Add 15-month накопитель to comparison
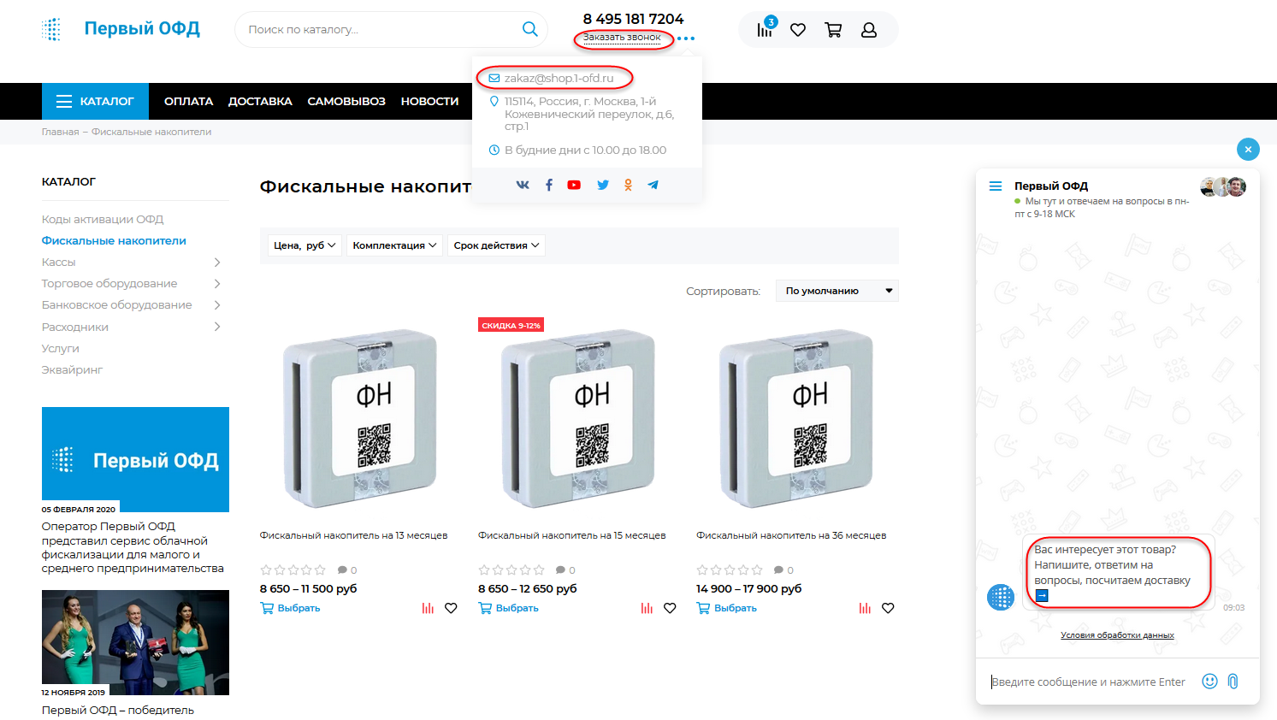1277x720 pixels. 647,608
